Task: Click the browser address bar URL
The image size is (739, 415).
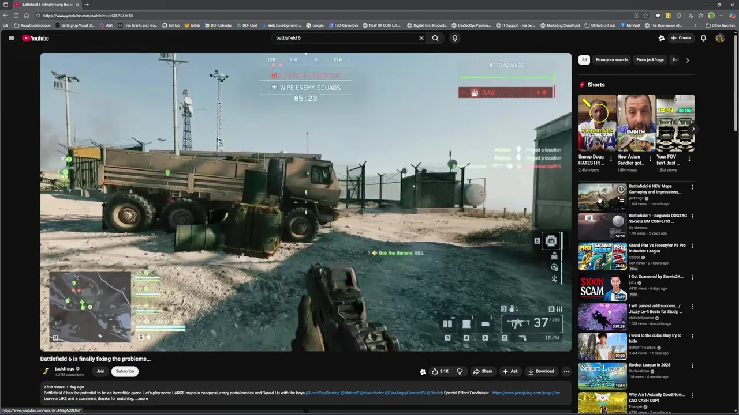Action: click(88, 16)
